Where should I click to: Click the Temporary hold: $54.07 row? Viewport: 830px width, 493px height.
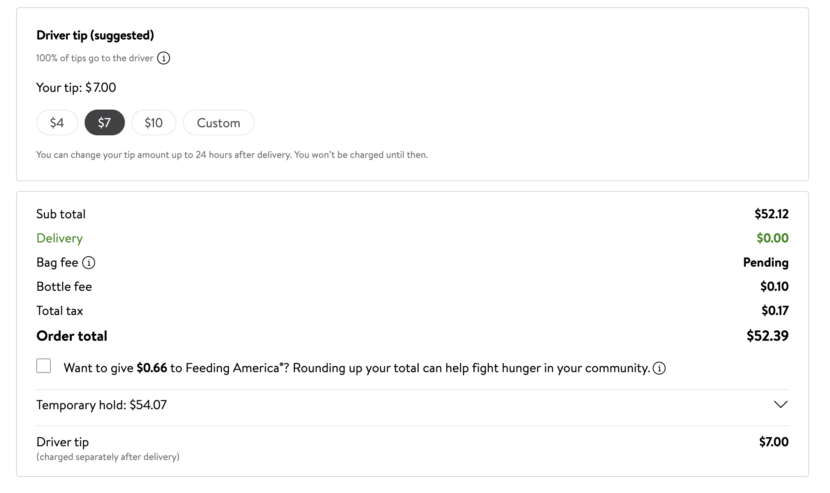click(412, 405)
